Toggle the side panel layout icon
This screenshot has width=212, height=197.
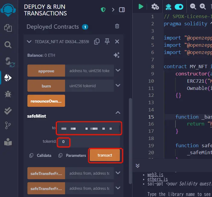[122, 10]
